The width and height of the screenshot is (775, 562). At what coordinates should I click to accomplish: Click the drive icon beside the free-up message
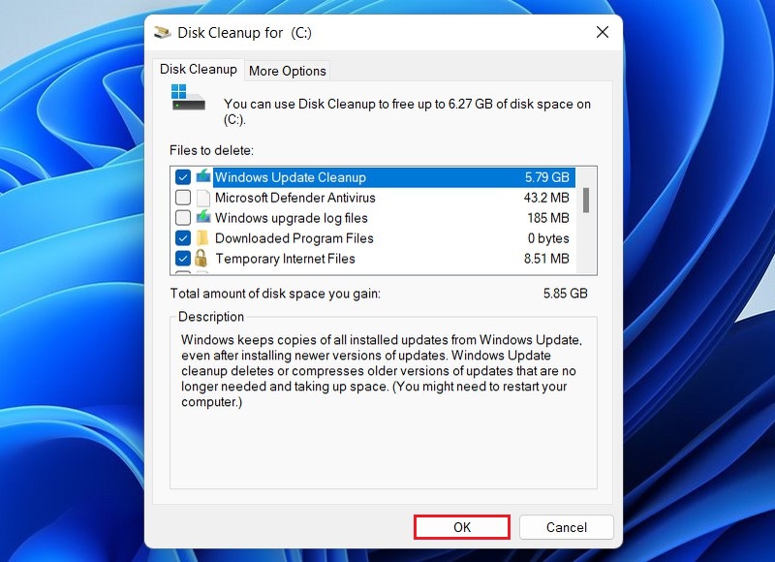coord(188,97)
